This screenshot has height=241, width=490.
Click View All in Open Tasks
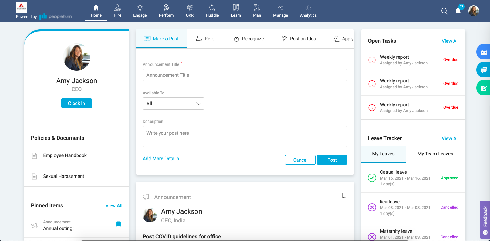pyautogui.click(x=450, y=41)
